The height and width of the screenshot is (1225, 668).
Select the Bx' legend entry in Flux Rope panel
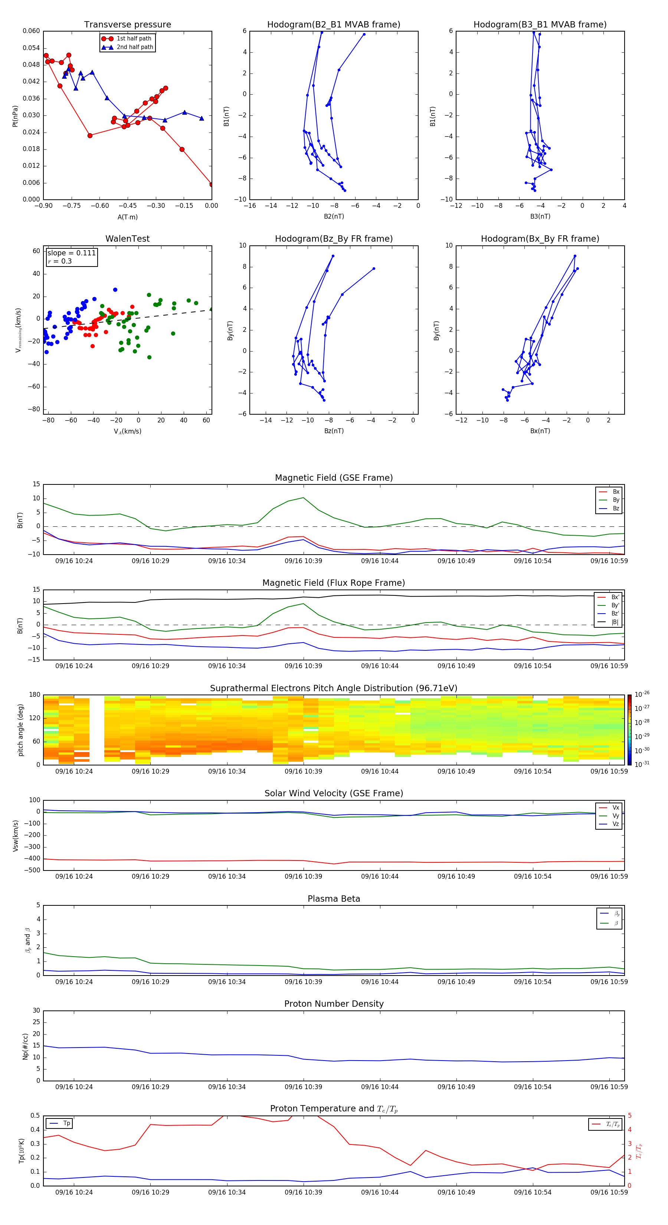point(609,597)
